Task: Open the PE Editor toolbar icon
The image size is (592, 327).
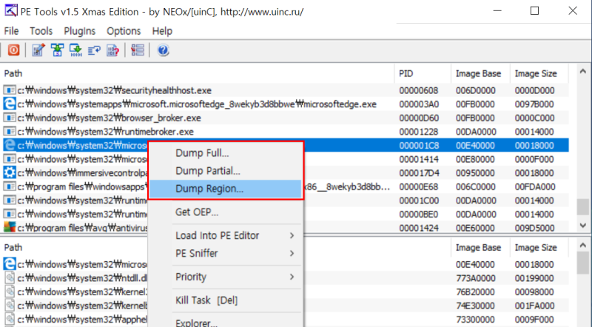Action: tap(38, 50)
